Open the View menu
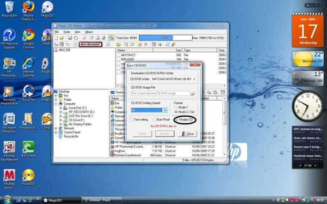The height and width of the screenshot is (204, 327). (x=77, y=32)
